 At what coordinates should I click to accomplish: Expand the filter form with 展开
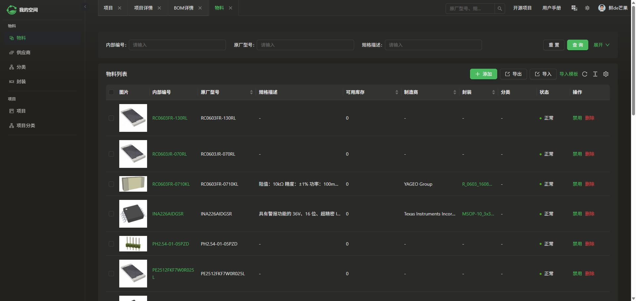[601, 45]
